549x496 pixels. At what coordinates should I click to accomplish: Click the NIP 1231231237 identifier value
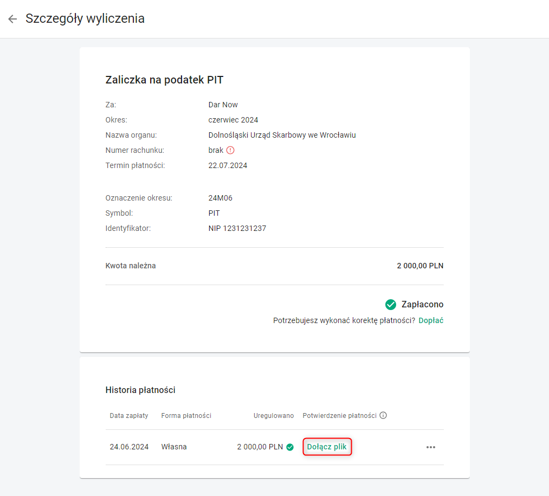(x=237, y=228)
